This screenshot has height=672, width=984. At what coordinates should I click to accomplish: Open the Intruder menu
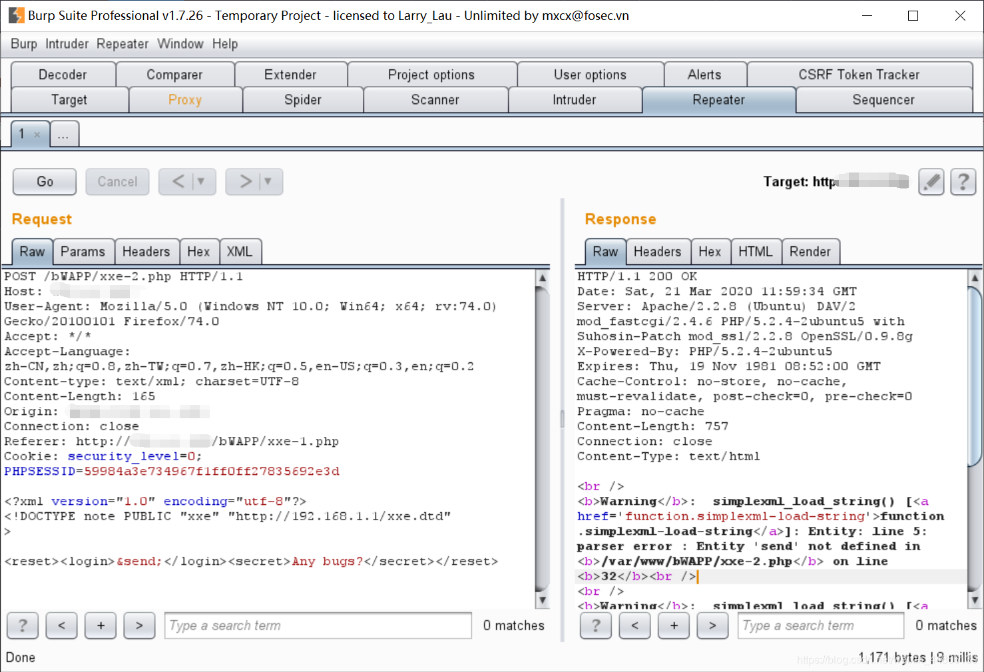(x=67, y=44)
